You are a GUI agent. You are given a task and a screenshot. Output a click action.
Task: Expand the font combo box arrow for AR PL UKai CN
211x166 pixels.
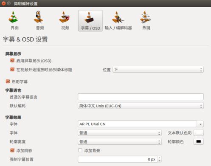(200, 124)
